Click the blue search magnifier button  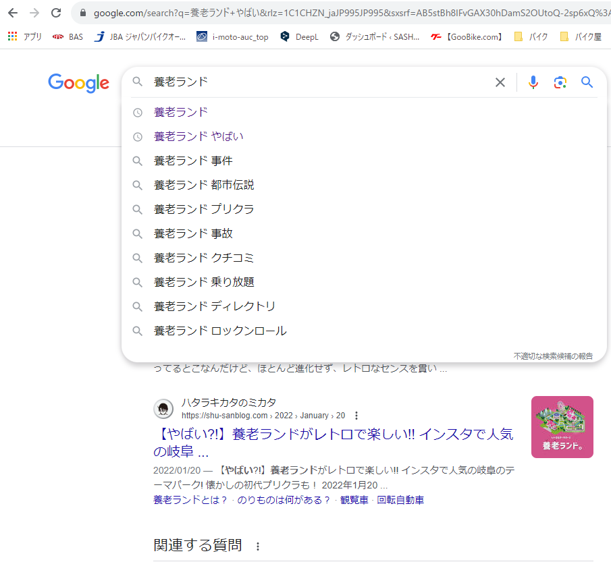tap(587, 82)
